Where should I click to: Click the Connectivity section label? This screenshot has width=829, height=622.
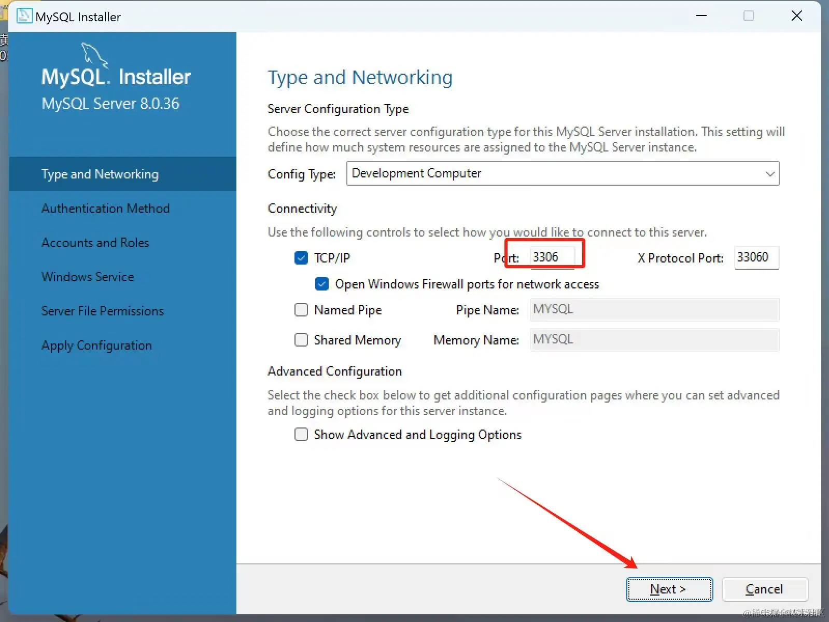click(x=302, y=209)
